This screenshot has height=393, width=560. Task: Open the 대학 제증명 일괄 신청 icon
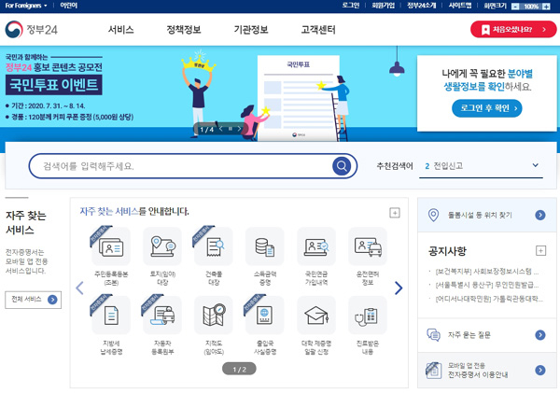pyautogui.click(x=316, y=316)
